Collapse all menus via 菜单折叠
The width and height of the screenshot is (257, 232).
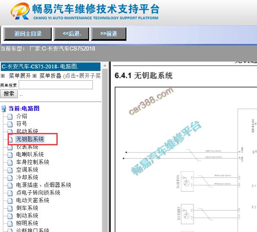[50, 76]
